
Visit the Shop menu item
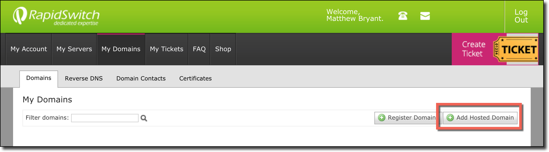click(x=223, y=49)
